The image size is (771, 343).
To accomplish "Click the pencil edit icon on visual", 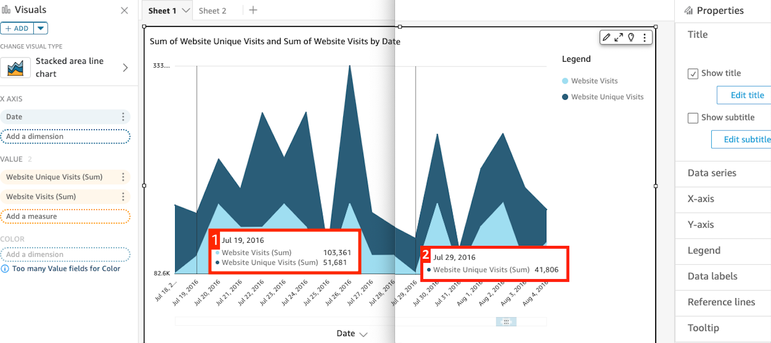I will (607, 37).
